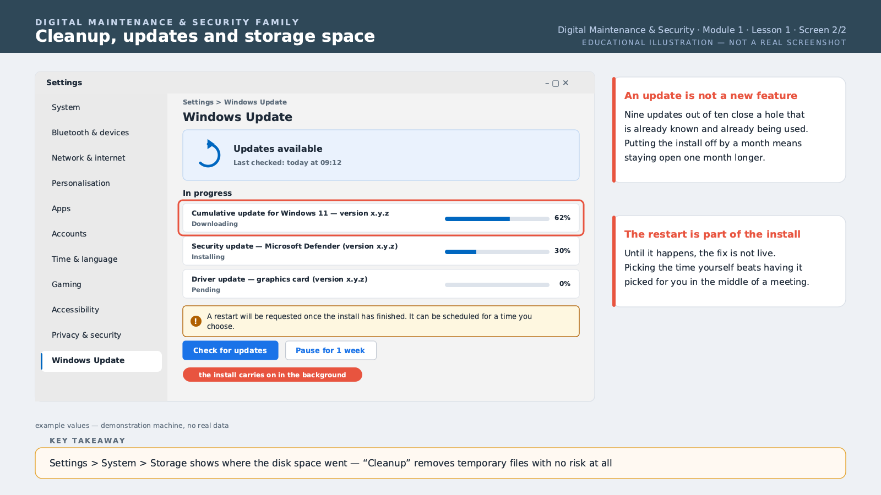Go to Network & internet settings
The width and height of the screenshot is (881, 495).
[101, 158]
